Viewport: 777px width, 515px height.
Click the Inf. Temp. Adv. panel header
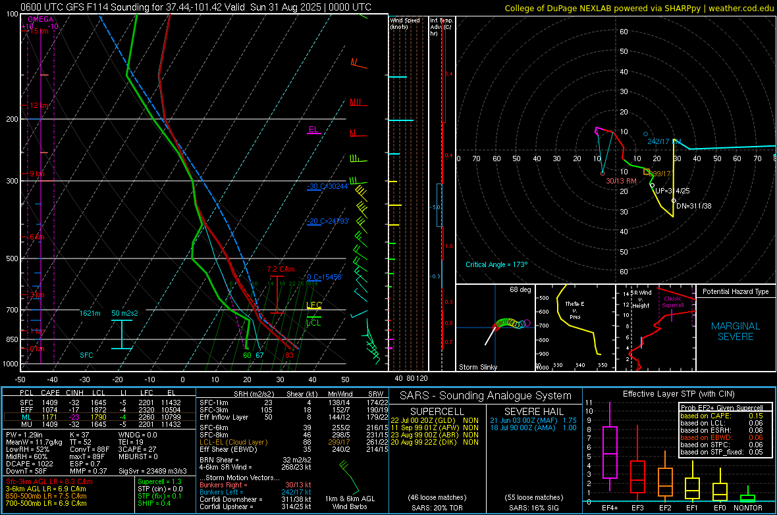442,27
